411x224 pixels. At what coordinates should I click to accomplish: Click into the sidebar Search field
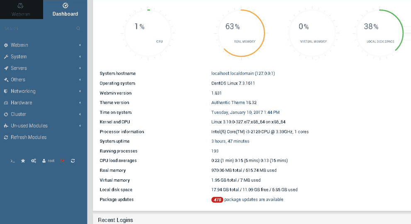(x=37, y=29)
